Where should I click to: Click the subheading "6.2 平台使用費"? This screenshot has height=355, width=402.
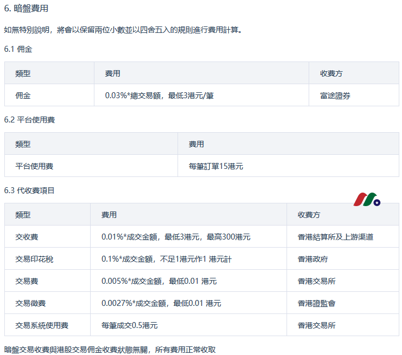[x=30, y=120]
